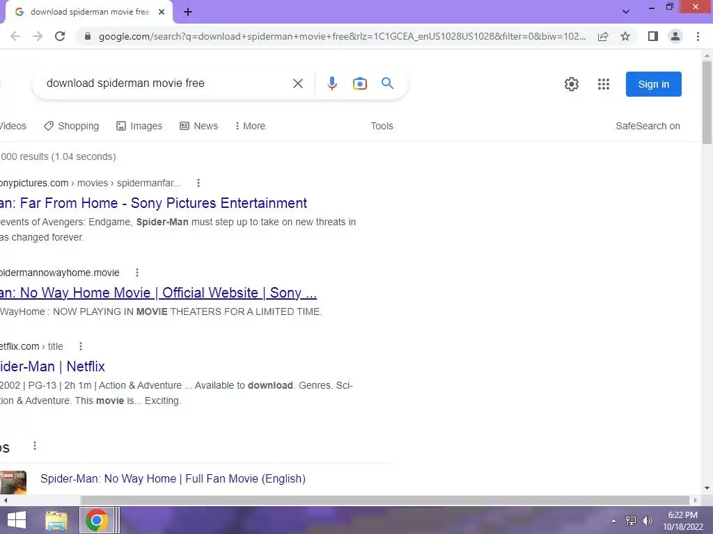Click the results count 1.04 seconds text
This screenshot has width=713, height=534.
pos(58,156)
